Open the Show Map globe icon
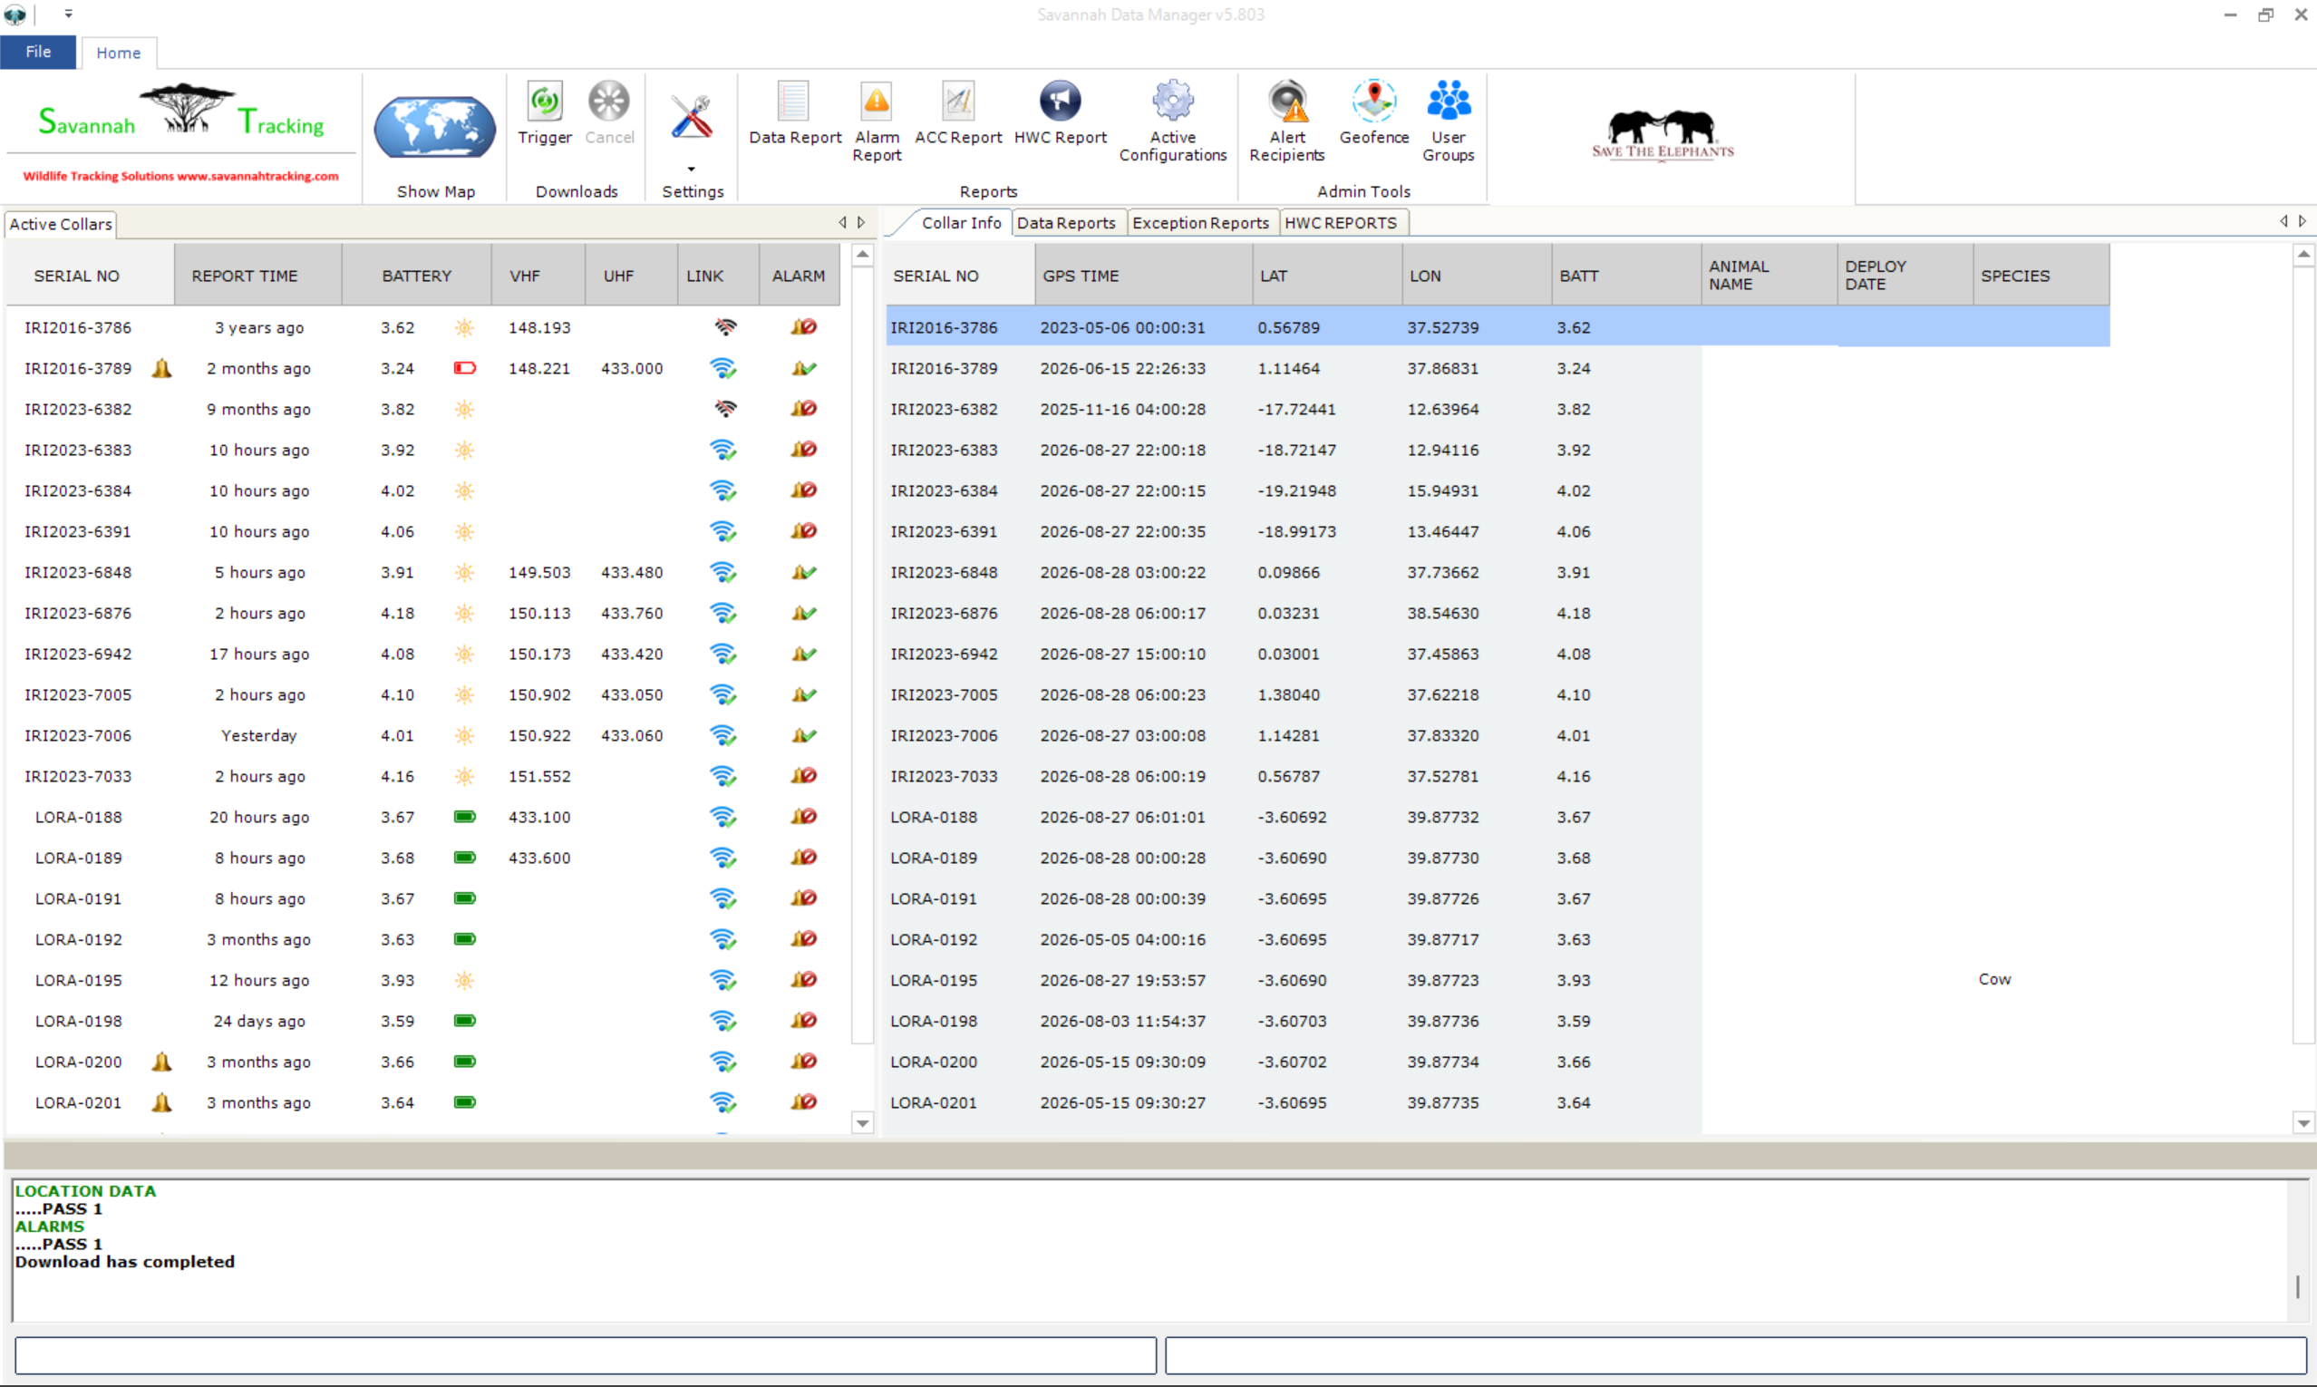2317x1387 pixels. click(x=434, y=126)
